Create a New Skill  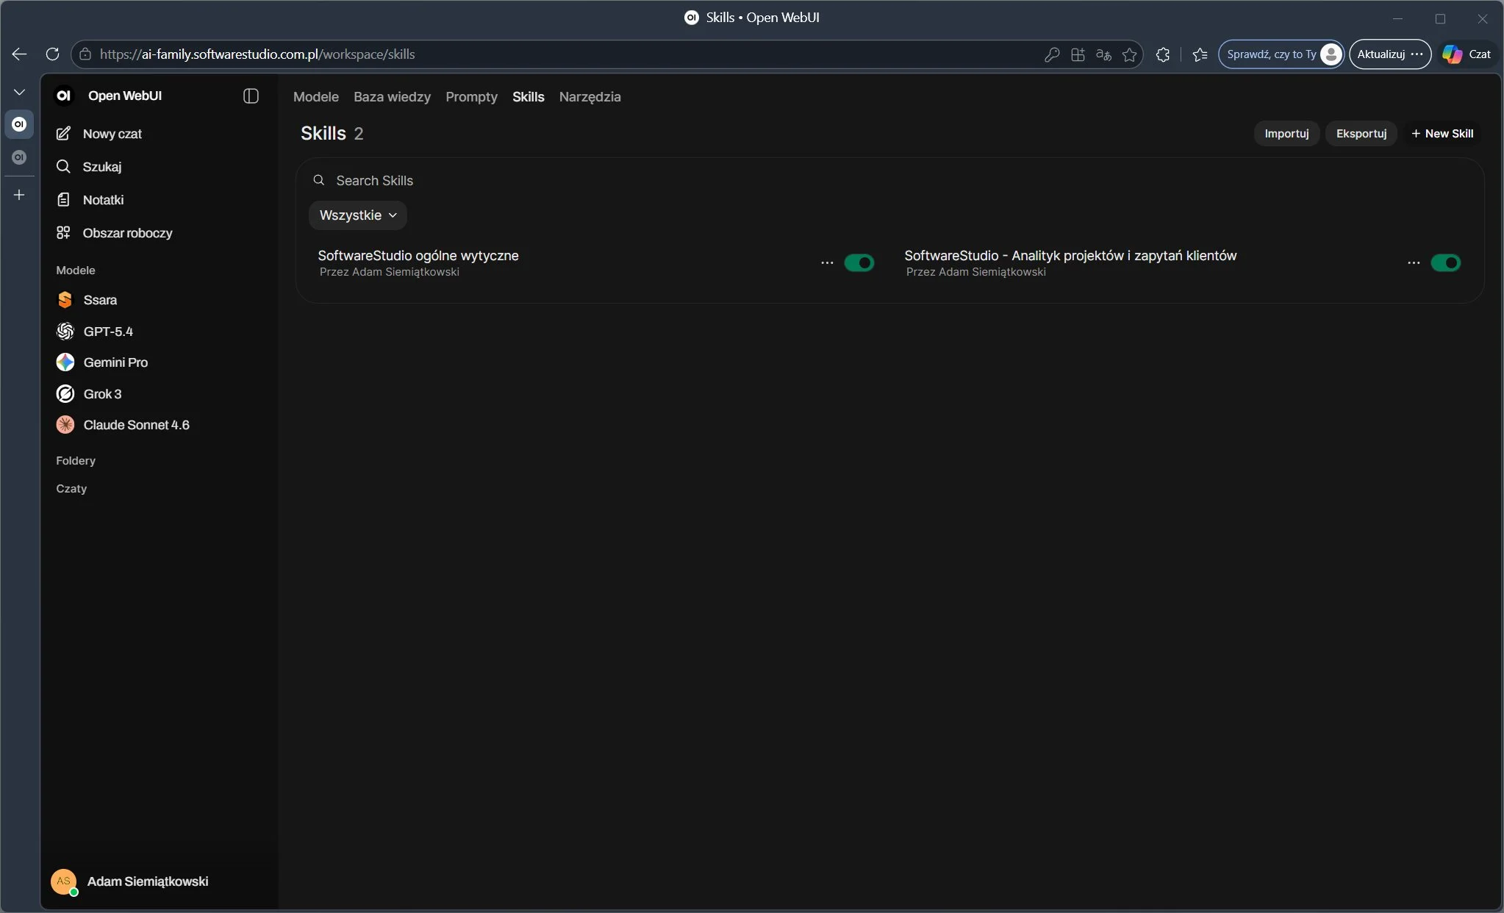coord(1442,134)
